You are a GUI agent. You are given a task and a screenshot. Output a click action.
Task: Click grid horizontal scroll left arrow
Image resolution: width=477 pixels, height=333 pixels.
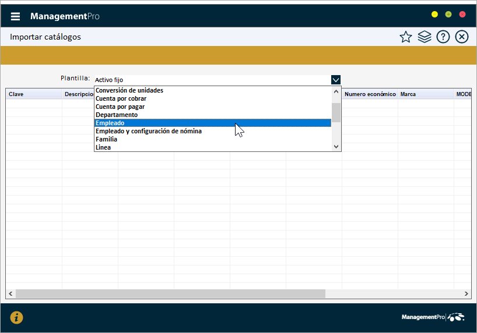(x=10, y=293)
